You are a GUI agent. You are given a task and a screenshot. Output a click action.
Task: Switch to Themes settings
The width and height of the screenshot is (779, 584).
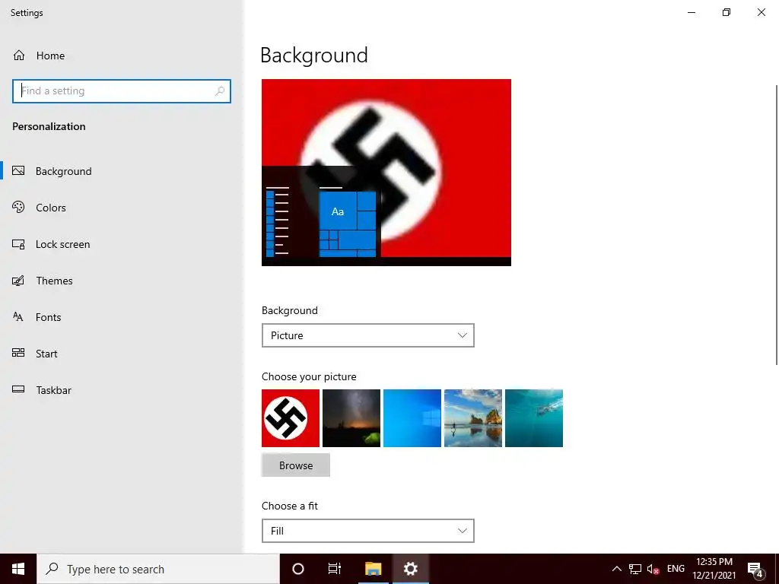pyautogui.click(x=54, y=281)
